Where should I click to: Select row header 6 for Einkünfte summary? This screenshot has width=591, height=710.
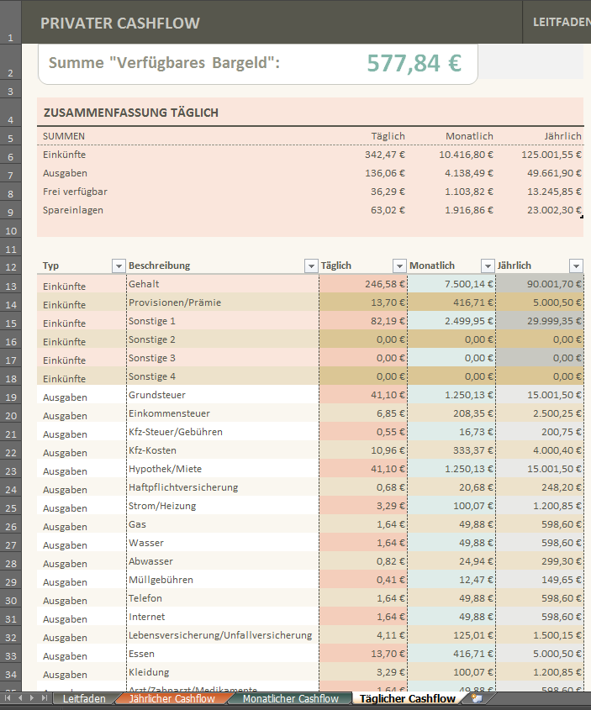(11, 156)
